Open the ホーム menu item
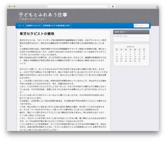 point(21,26)
